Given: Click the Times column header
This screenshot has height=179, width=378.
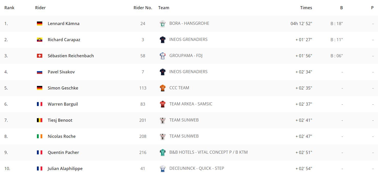Looking at the screenshot, I should click(306, 8).
